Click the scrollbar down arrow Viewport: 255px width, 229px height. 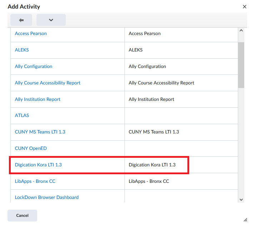point(241,199)
